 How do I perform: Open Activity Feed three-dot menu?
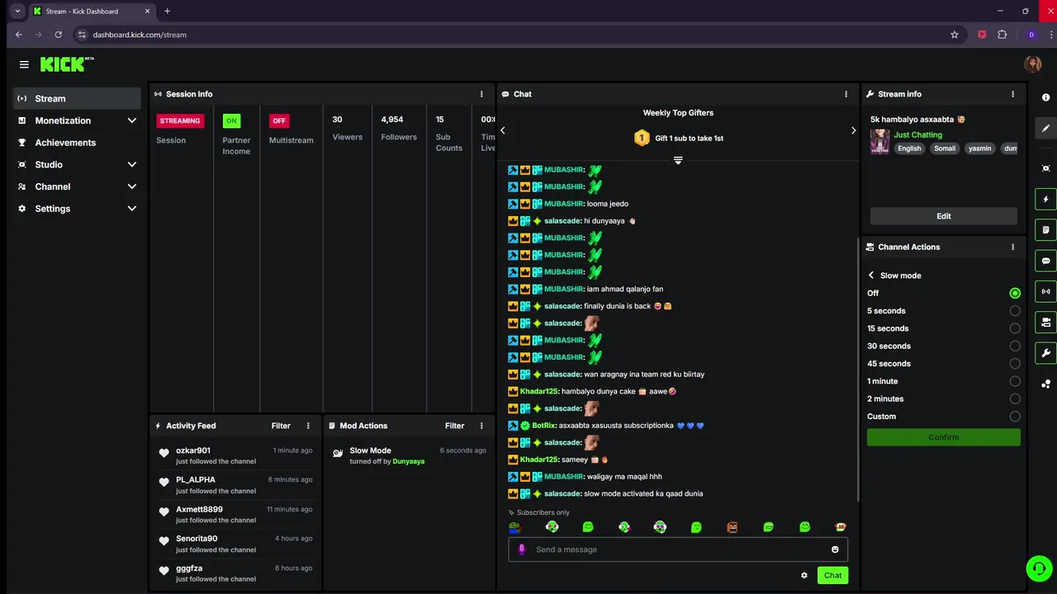(x=308, y=426)
